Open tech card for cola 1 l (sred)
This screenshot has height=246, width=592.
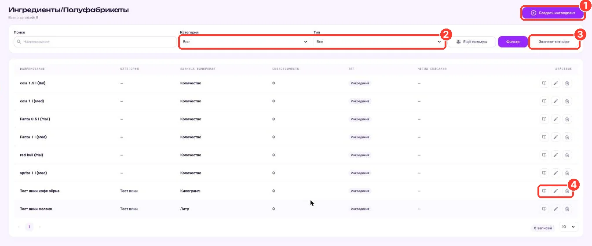click(x=544, y=101)
